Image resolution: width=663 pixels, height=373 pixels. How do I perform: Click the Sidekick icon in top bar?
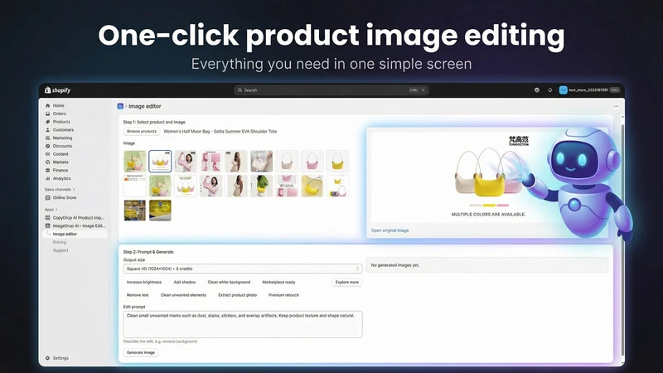pyautogui.click(x=536, y=90)
